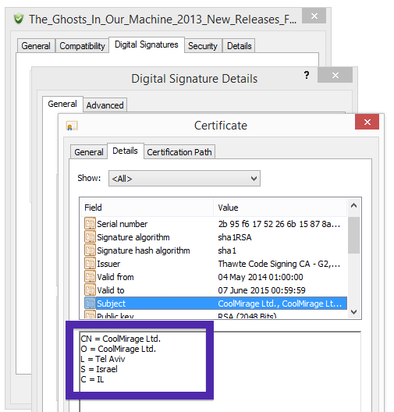This screenshot has height=412, width=394.
Task: Click the sha1RSA value
Action: click(x=235, y=237)
